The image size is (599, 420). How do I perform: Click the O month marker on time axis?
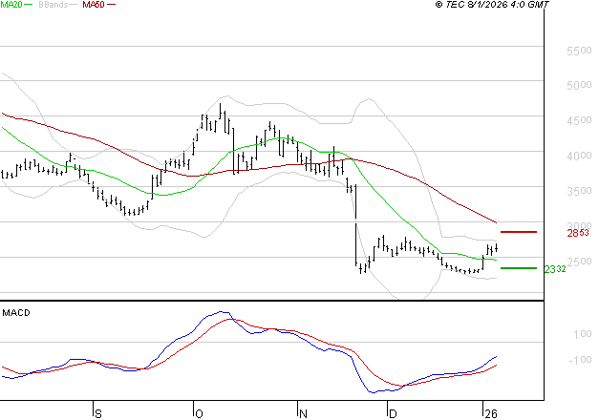[x=199, y=414]
